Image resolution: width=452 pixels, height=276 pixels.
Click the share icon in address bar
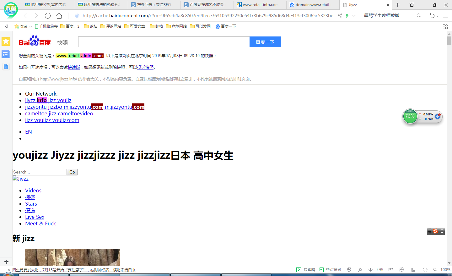pyautogui.click(x=340, y=15)
